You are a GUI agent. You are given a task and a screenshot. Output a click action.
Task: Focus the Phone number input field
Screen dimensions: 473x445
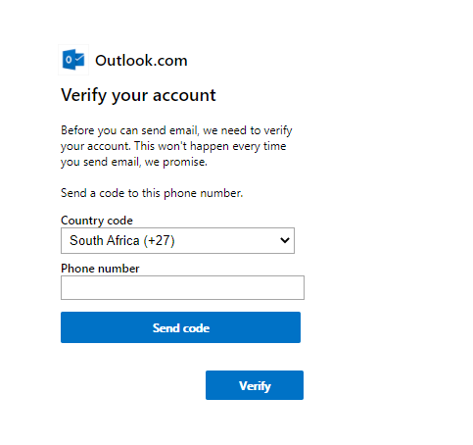[182, 287]
